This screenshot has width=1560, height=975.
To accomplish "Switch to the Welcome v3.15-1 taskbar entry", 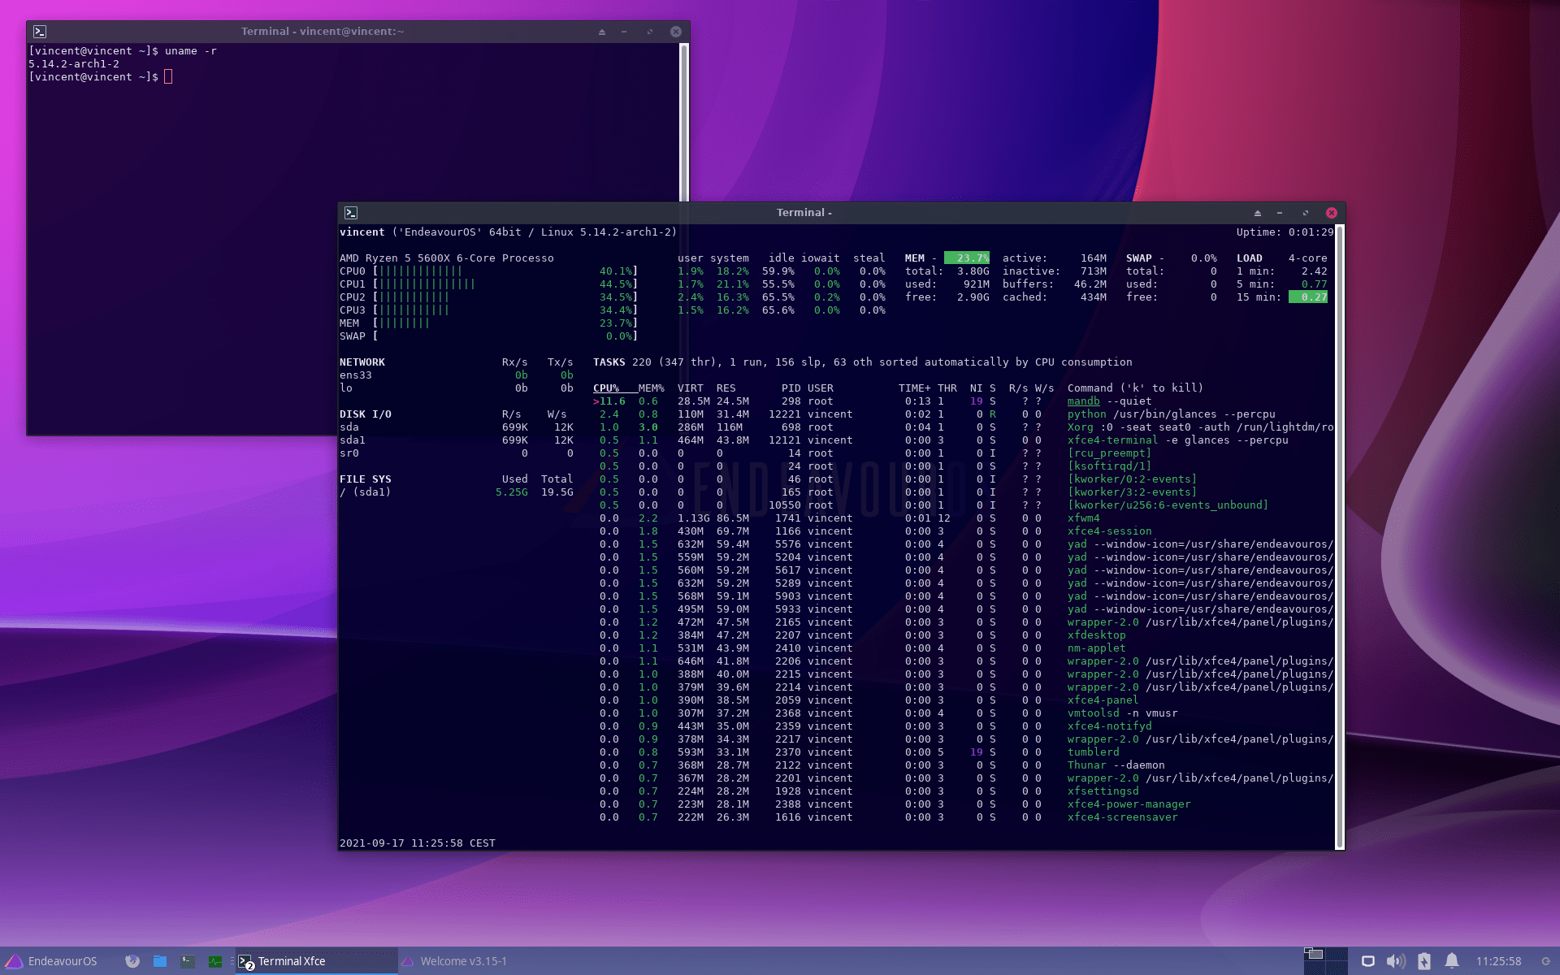I will click(x=455, y=961).
